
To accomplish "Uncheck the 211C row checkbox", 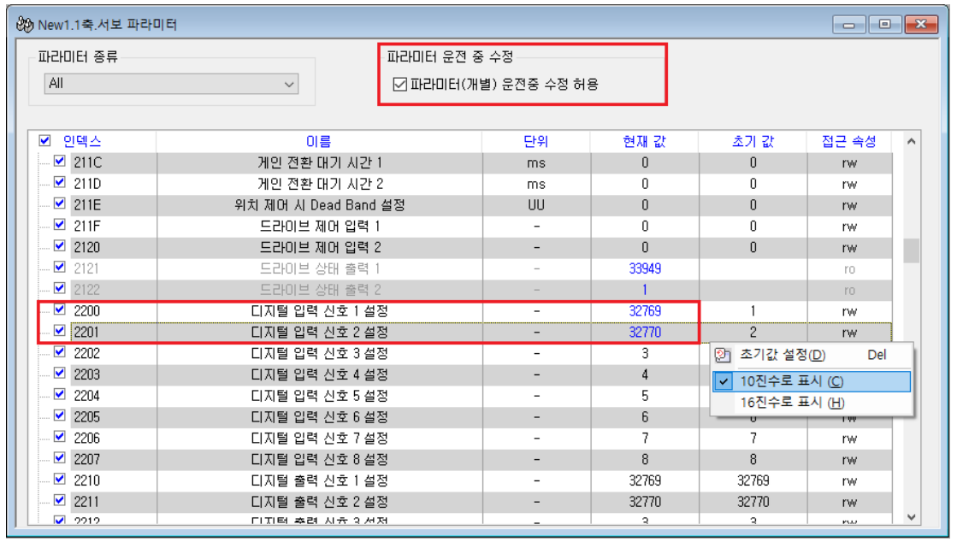I will (x=59, y=162).
